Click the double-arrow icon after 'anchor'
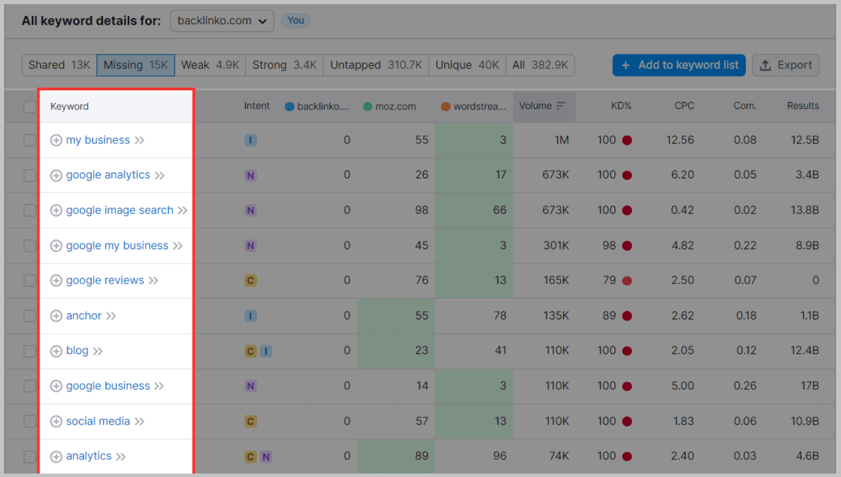This screenshot has width=841, height=477. click(111, 316)
